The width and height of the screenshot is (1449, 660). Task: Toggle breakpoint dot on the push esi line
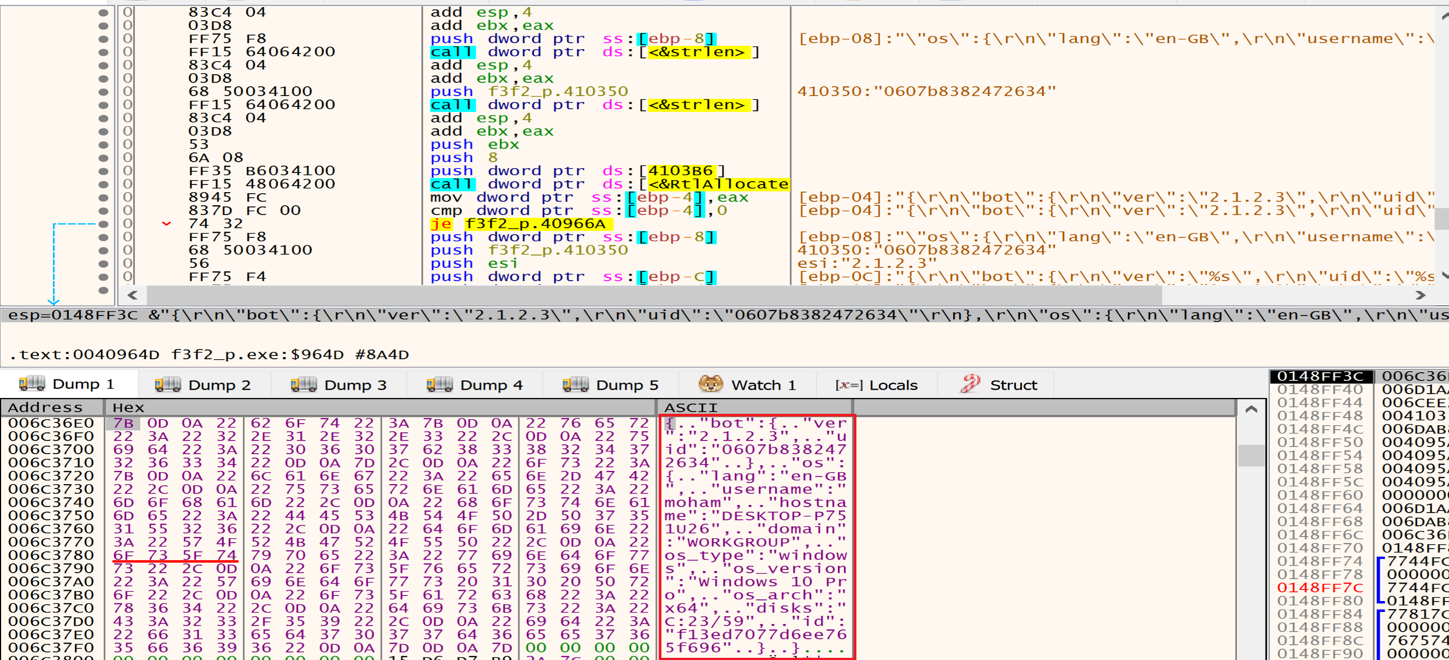coord(103,263)
